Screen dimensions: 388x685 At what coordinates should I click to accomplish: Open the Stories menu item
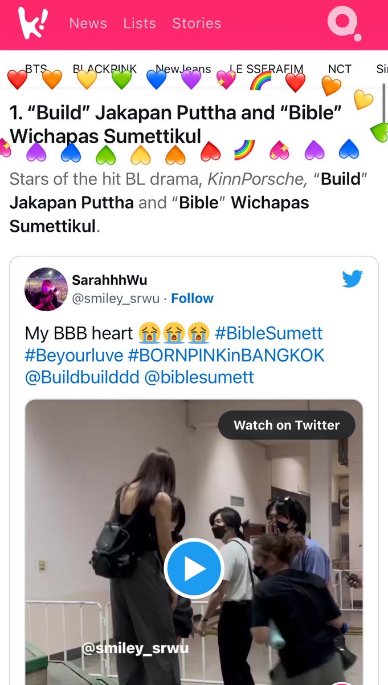(x=197, y=23)
